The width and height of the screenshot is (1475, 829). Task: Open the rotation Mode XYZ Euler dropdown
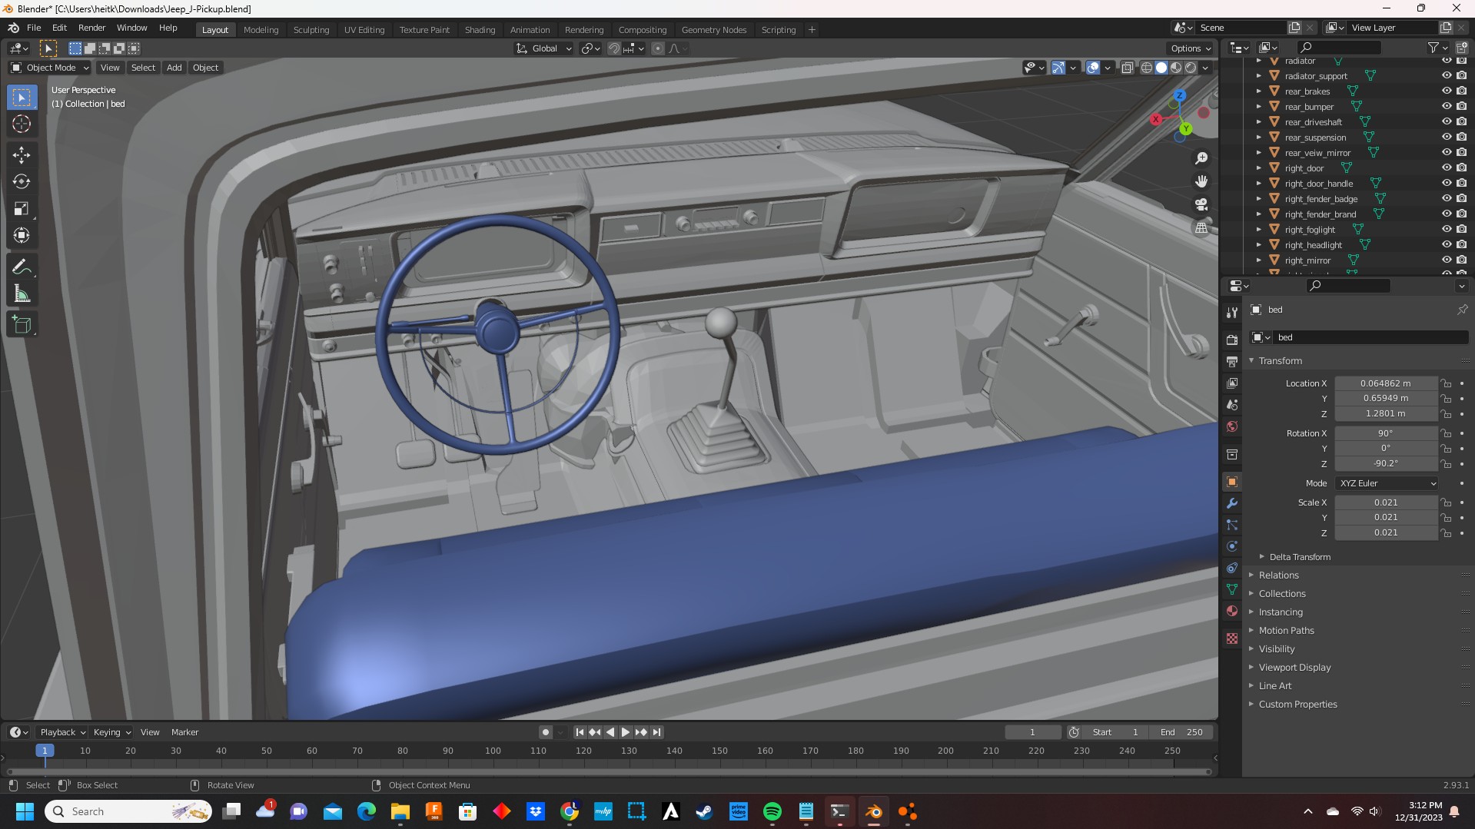click(1387, 483)
